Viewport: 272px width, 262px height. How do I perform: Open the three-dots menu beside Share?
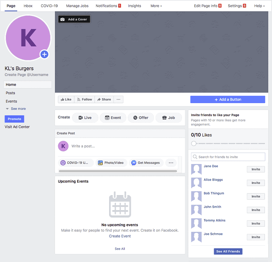(x=118, y=100)
